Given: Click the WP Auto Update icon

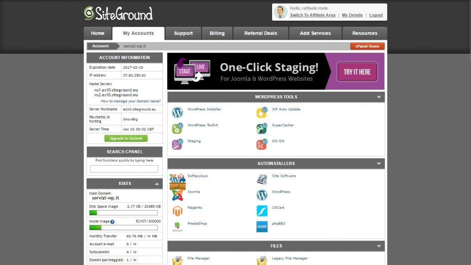Looking at the screenshot, I should 262,113.
